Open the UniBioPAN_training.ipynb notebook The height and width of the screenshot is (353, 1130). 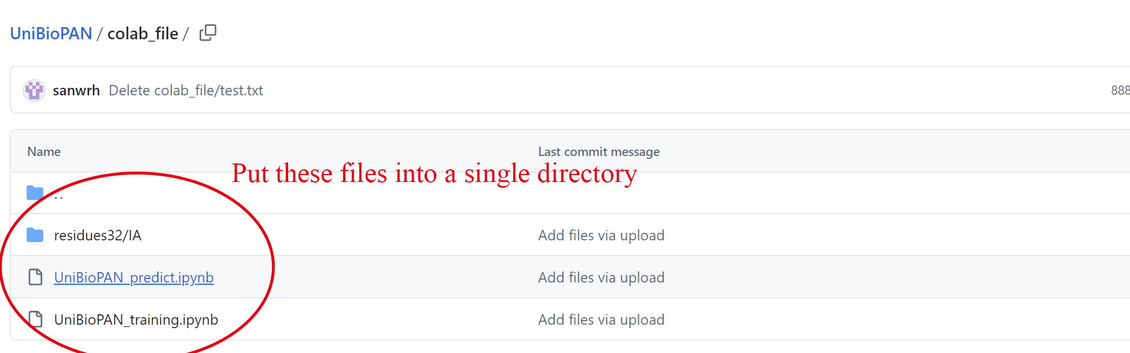pyautogui.click(x=136, y=319)
